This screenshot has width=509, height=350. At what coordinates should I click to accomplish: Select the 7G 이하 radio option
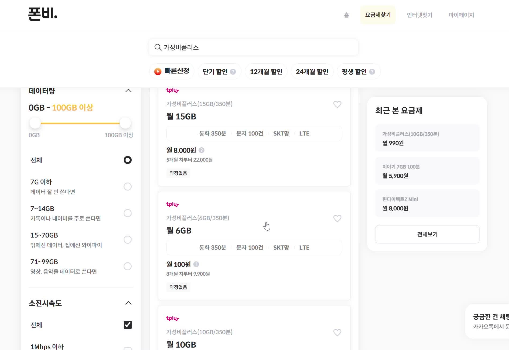pos(127,187)
